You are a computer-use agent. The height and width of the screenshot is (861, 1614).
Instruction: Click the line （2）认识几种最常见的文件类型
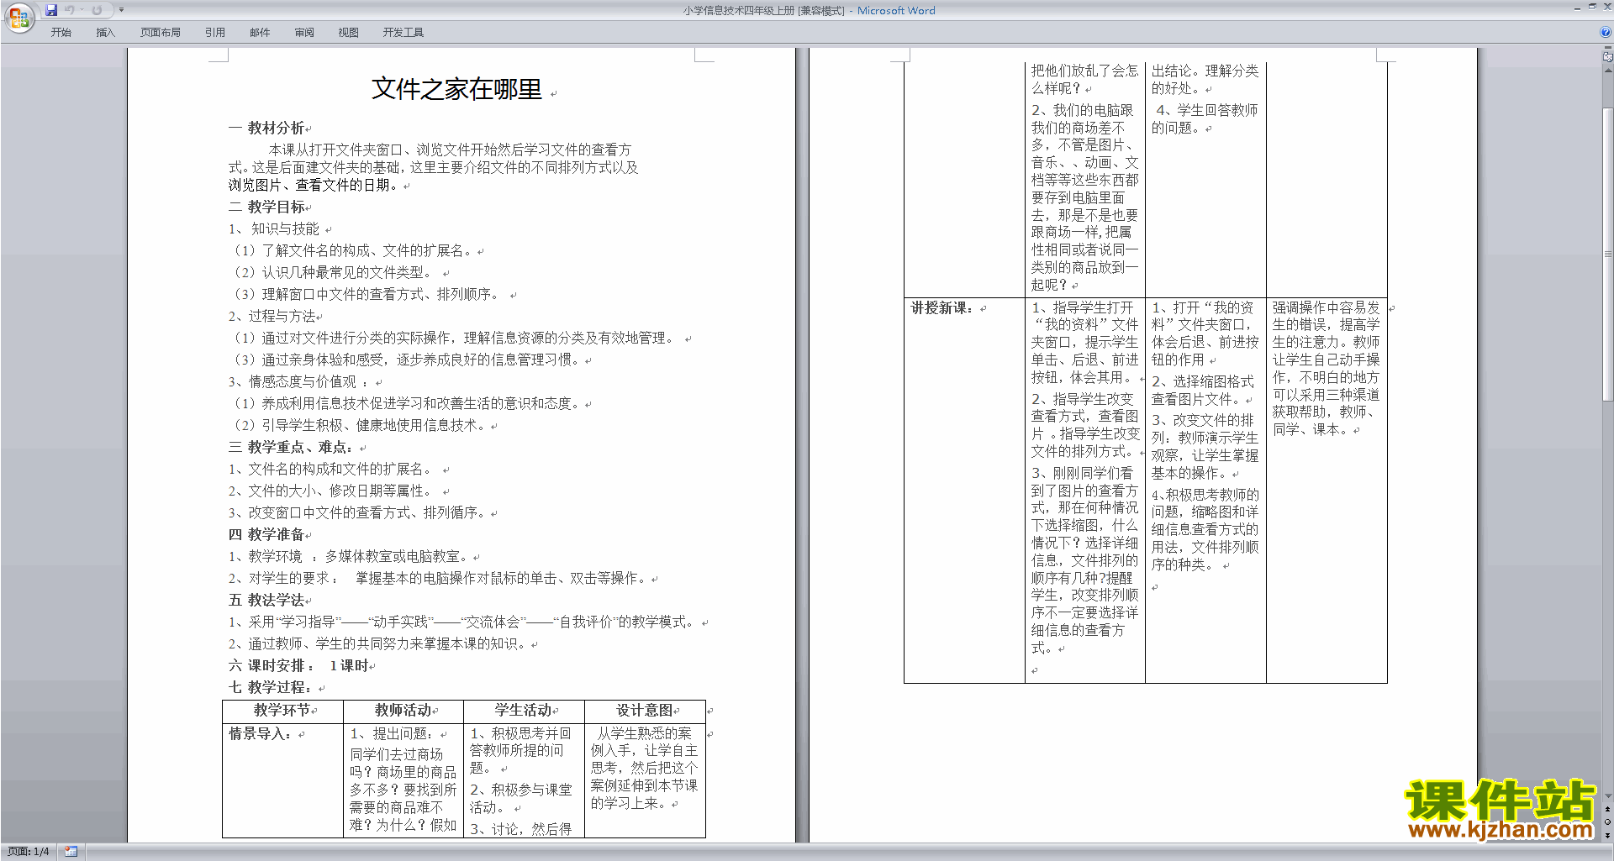pyautogui.click(x=332, y=272)
